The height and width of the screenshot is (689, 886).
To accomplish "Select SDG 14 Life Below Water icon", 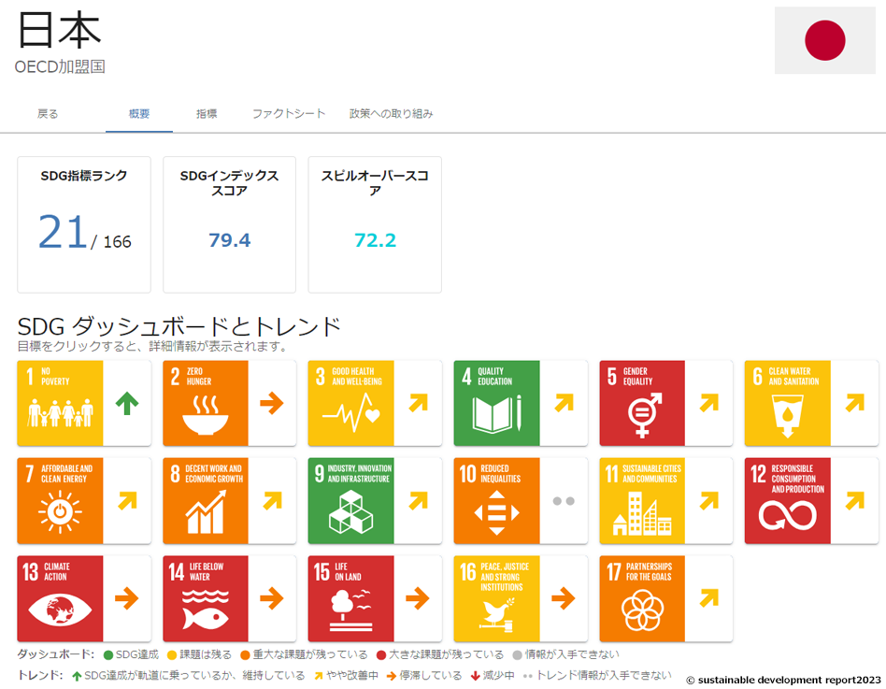I will [206, 598].
